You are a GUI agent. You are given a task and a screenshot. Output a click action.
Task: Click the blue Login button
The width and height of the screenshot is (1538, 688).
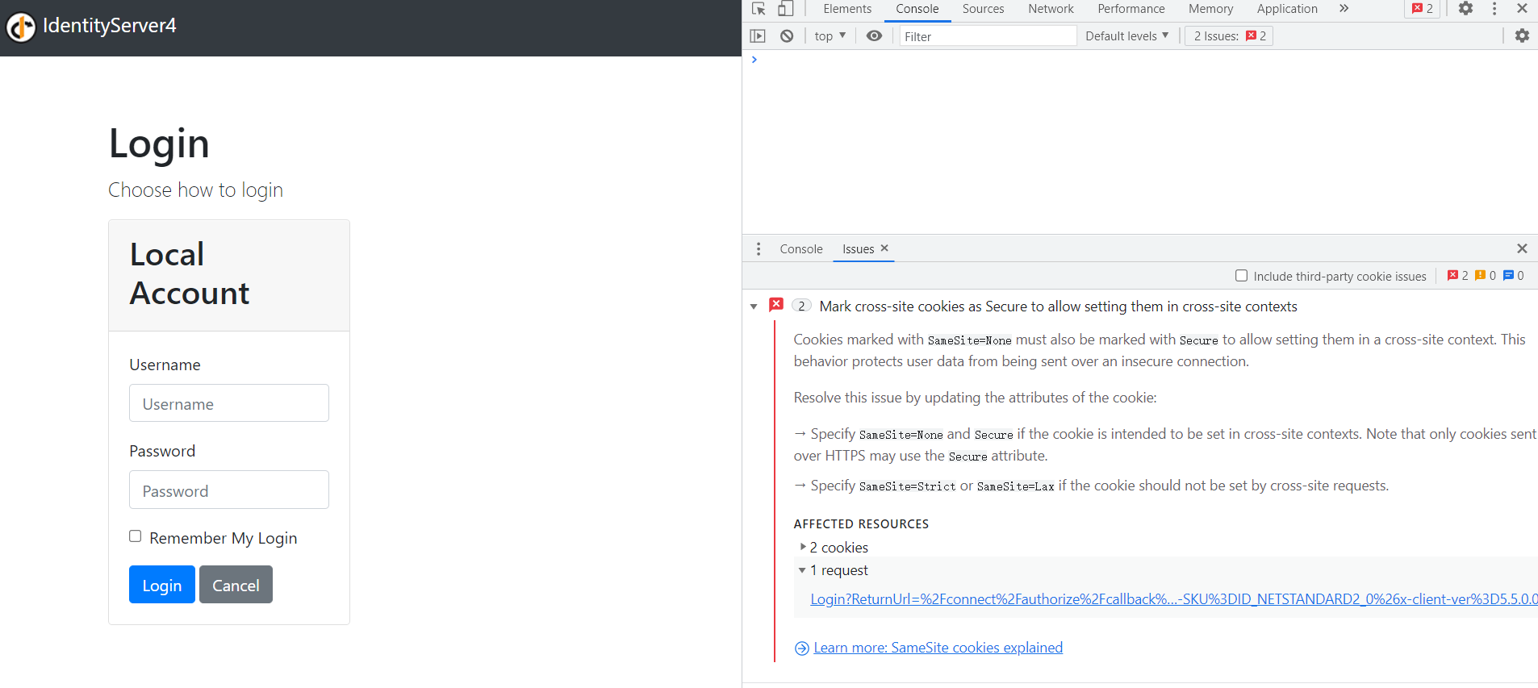pos(162,585)
